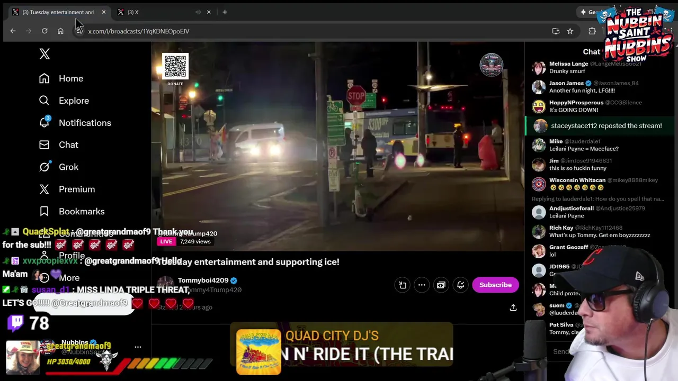
Task: Click the address bar URL
Action: click(x=139, y=31)
